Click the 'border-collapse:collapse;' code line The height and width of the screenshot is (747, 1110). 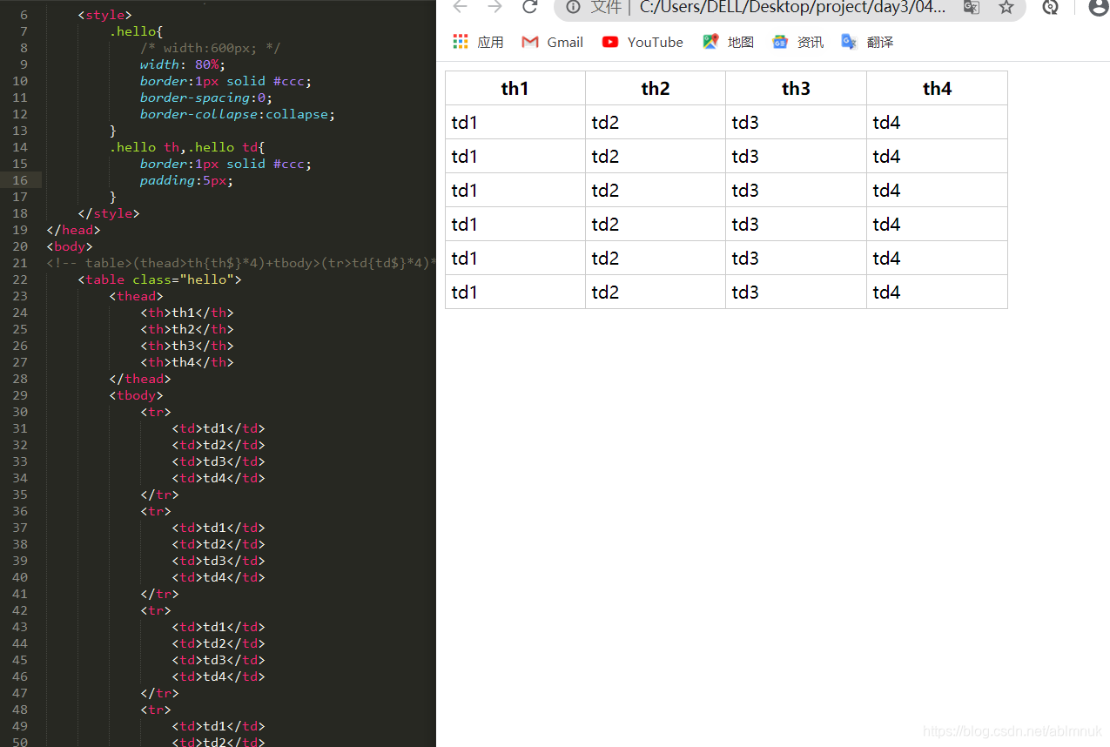[x=238, y=114]
